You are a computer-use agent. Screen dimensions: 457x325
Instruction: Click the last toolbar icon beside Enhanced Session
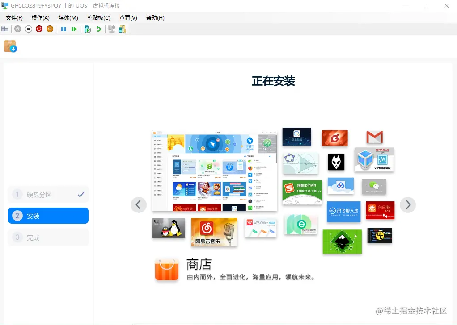click(x=122, y=29)
